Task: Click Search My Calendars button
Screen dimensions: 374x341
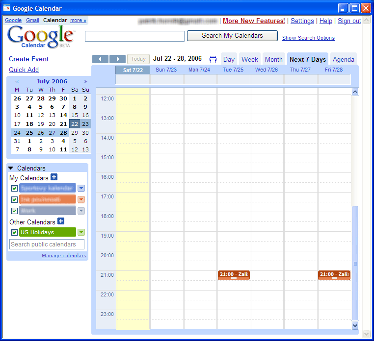Action: 232,36
